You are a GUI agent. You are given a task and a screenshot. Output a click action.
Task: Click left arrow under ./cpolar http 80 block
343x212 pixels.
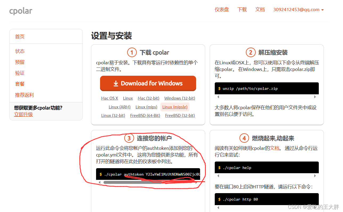[x=218, y=207]
